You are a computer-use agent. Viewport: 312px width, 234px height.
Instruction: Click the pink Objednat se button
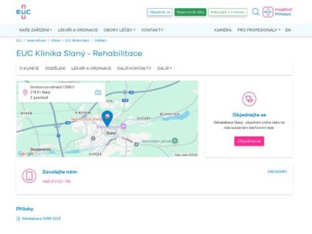coord(249,141)
